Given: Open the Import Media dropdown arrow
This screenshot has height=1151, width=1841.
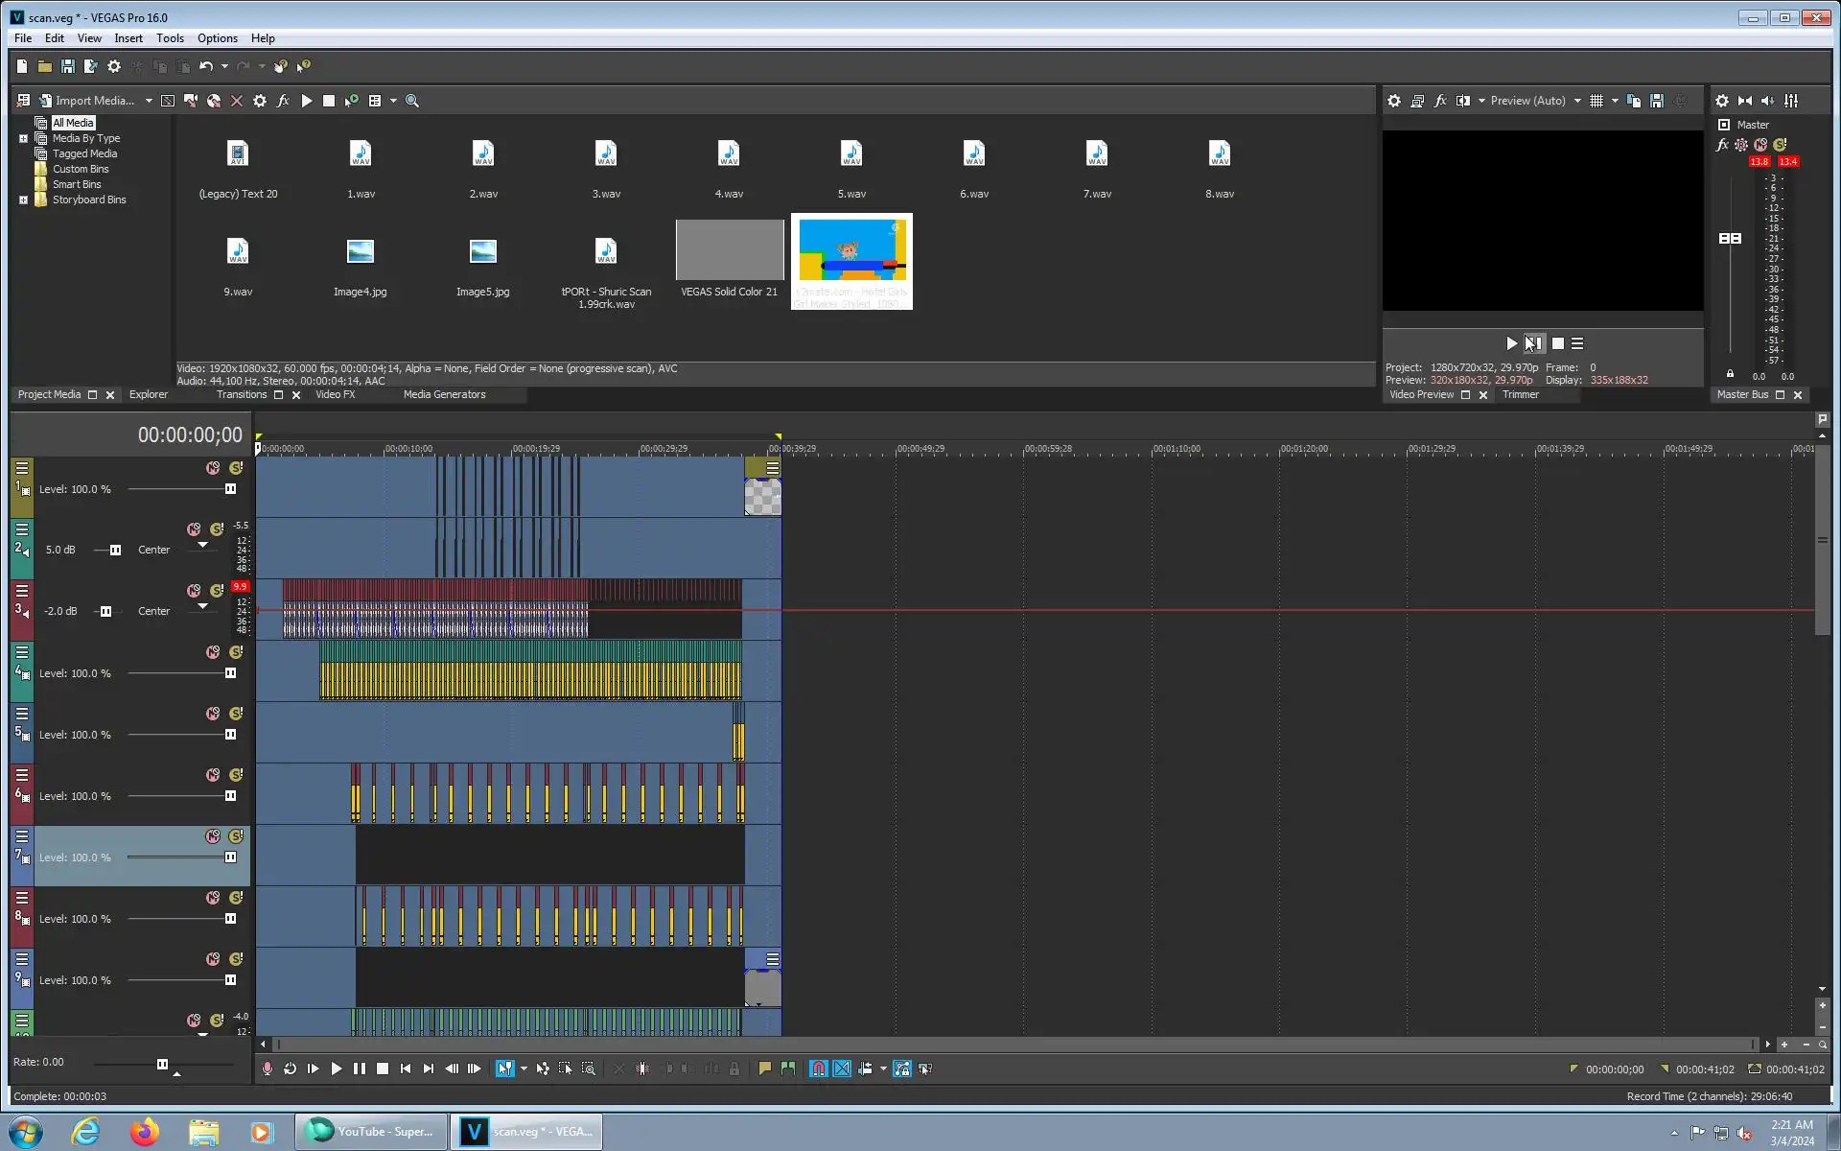Looking at the screenshot, I should 149,101.
